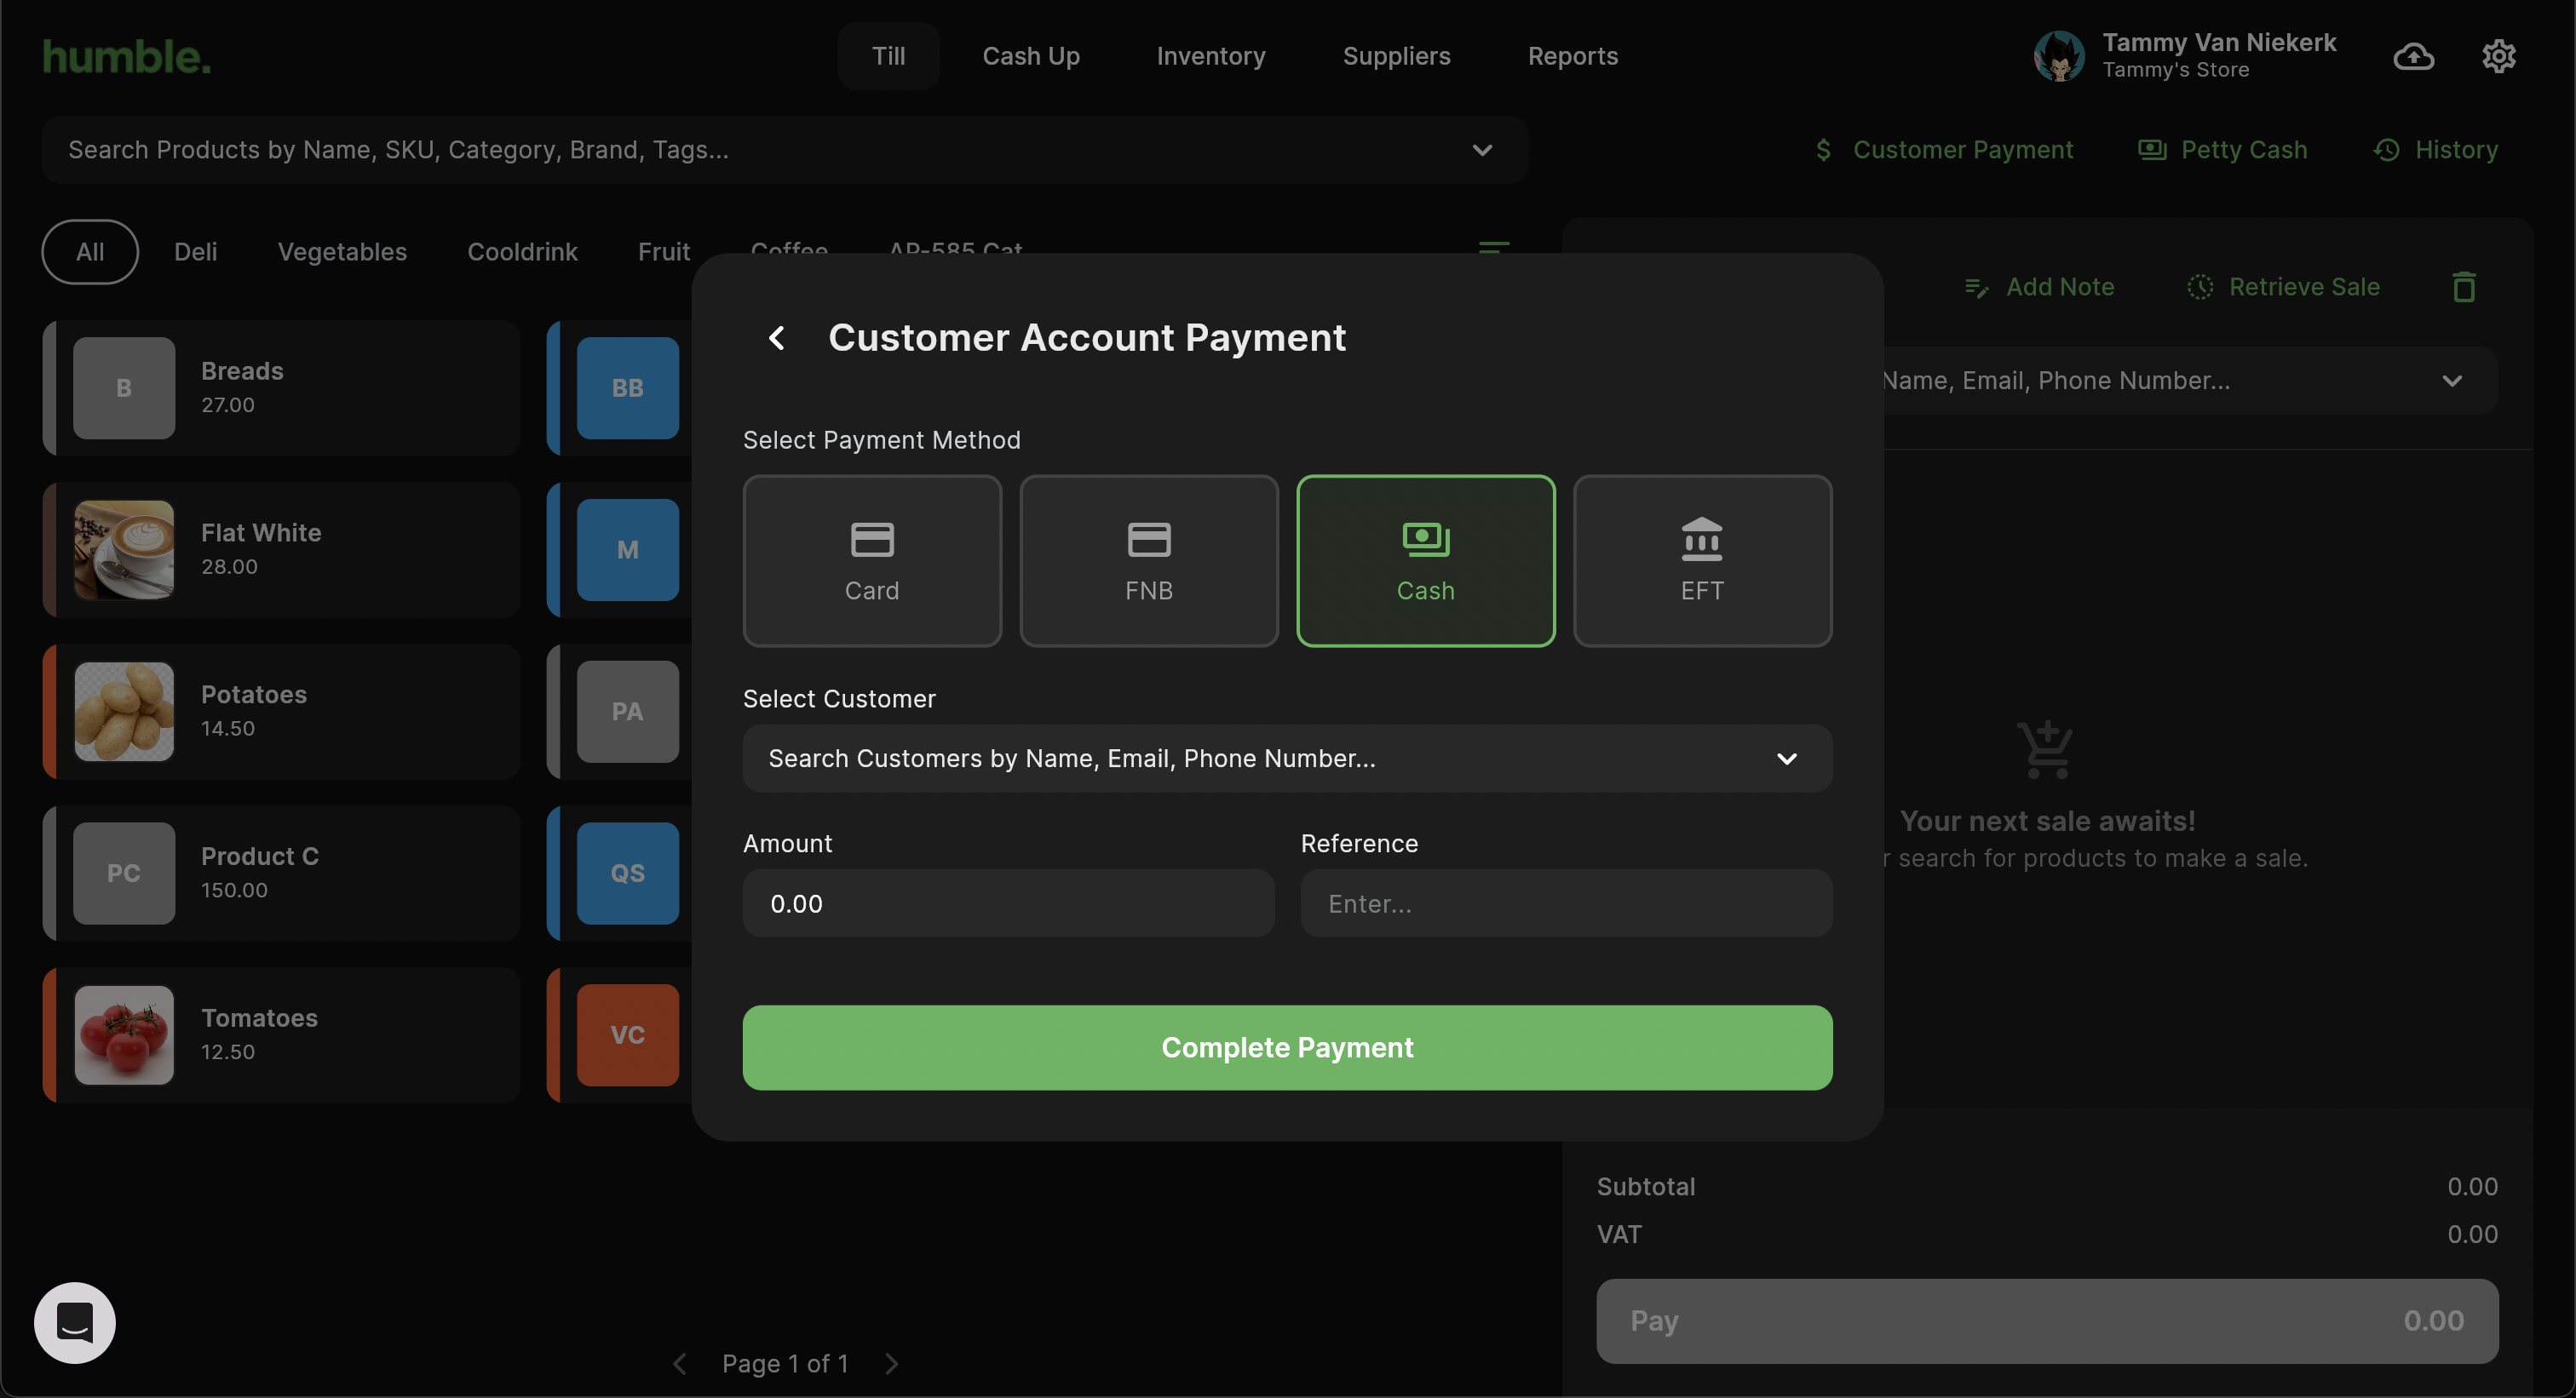Click the cloud upload sync icon
Image resolution: width=2576 pixels, height=1398 pixels.
click(2413, 56)
